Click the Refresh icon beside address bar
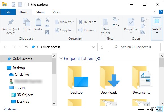This screenshot has width=164, height=112. [x=102, y=47]
